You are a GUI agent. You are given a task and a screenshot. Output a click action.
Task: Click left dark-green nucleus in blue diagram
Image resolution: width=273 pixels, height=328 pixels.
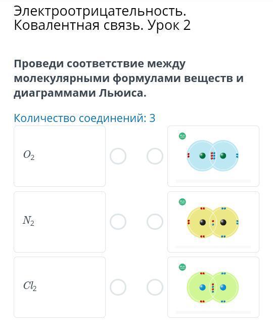[202, 155]
